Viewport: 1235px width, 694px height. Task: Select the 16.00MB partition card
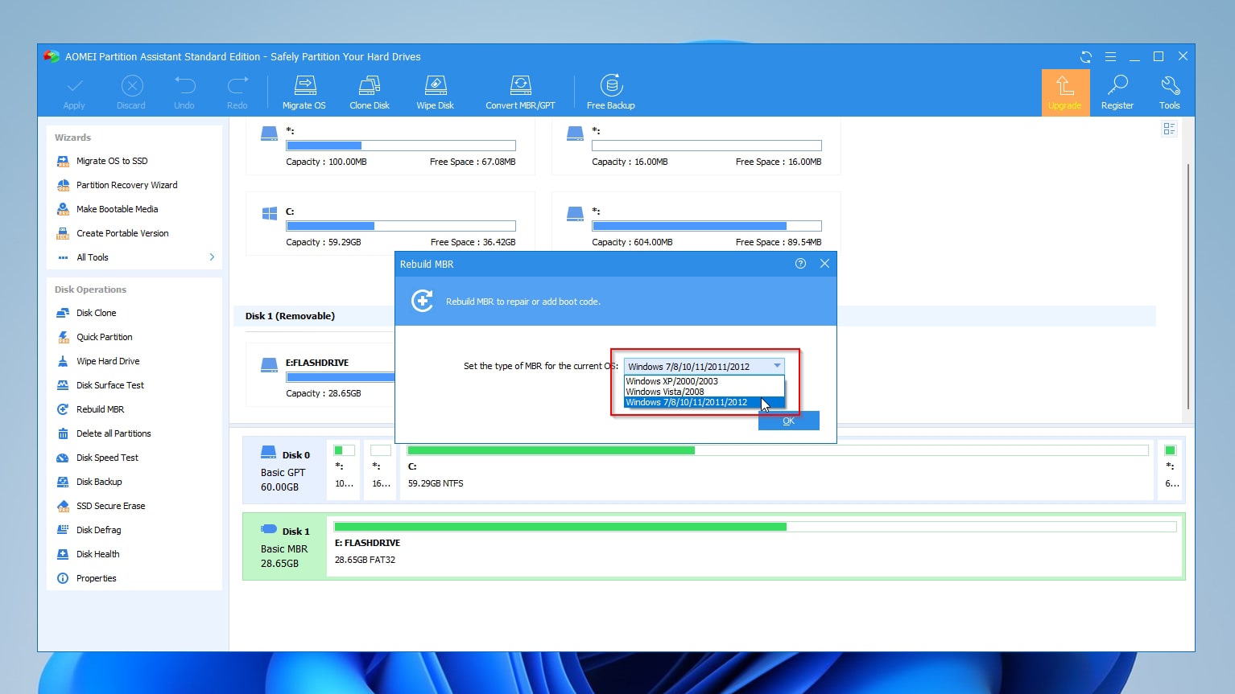[696, 146]
